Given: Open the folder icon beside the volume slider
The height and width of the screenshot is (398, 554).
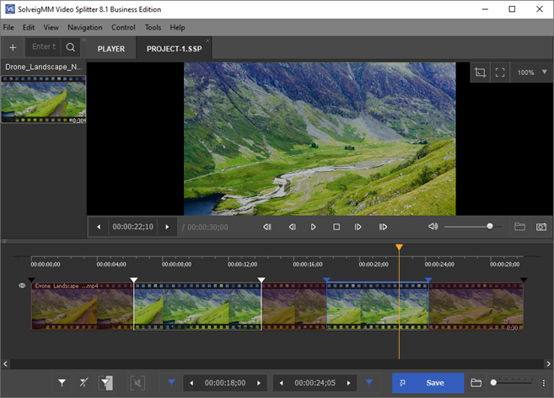Looking at the screenshot, I should click(x=519, y=227).
